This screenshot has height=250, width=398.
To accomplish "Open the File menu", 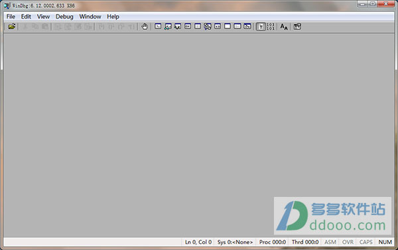I will tap(11, 17).
